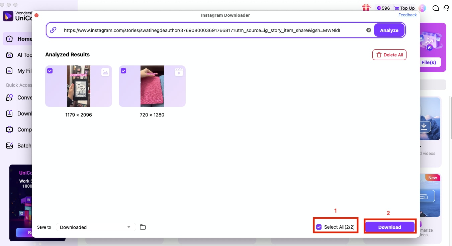Open the Feedback link

408,15
